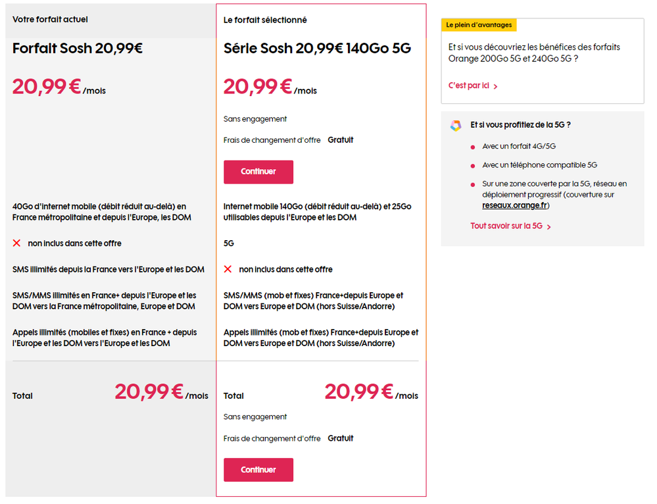Click the "Et si vous profitez de la 5G ?" heading
Screen dimensions: 657x504
point(520,124)
